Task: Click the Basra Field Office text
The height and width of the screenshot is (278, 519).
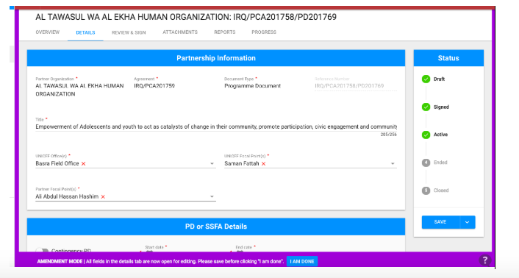Action: click(x=57, y=163)
